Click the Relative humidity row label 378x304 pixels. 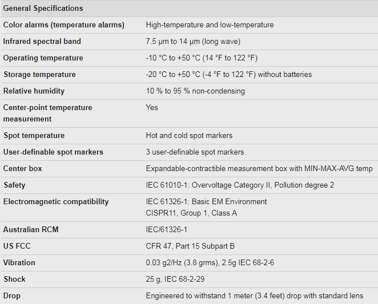tap(34, 91)
